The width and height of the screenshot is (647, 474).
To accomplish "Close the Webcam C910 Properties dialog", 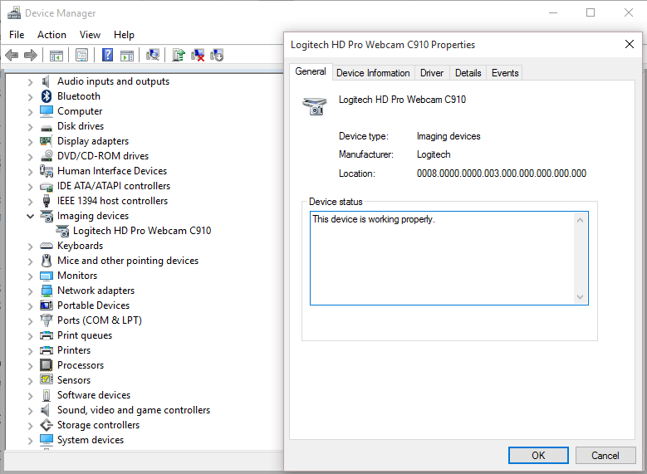I will pyautogui.click(x=629, y=44).
